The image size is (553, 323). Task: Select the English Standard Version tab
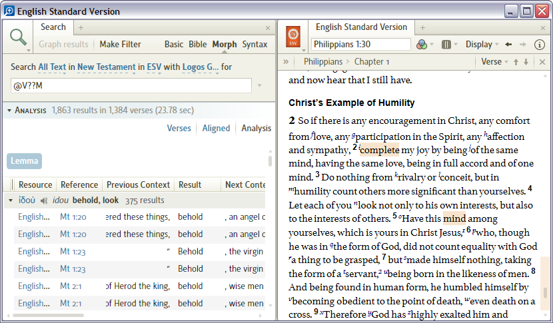coord(361,27)
